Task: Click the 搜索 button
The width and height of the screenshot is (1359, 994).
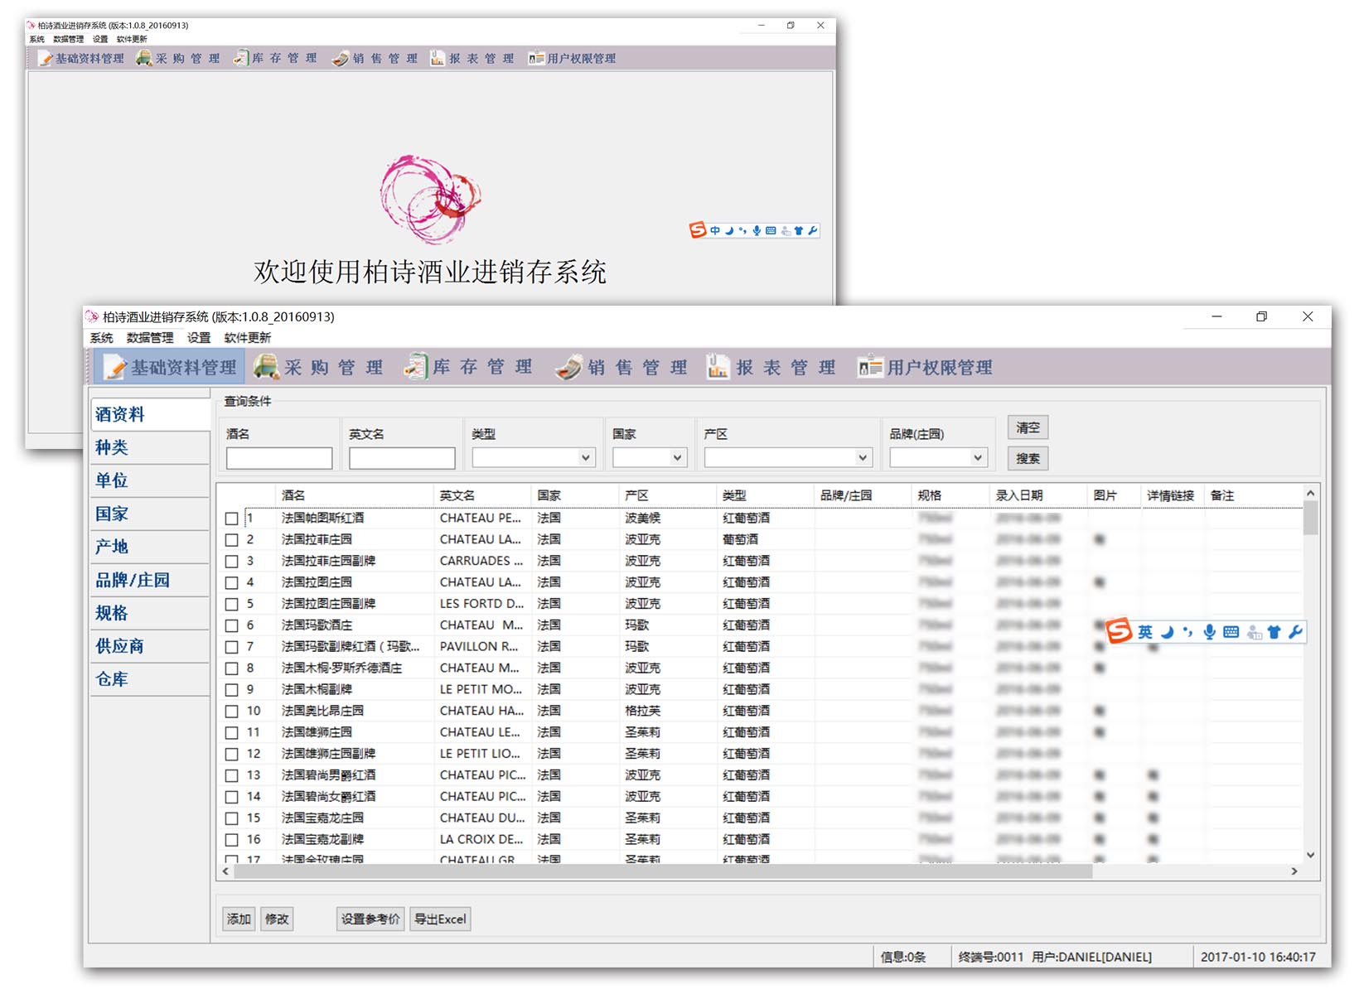Action: tap(1028, 458)
